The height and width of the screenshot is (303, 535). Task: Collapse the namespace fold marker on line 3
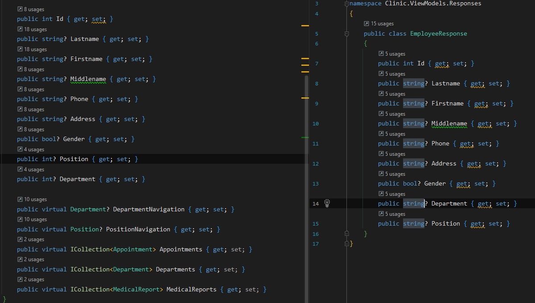(x=347, y=4)
